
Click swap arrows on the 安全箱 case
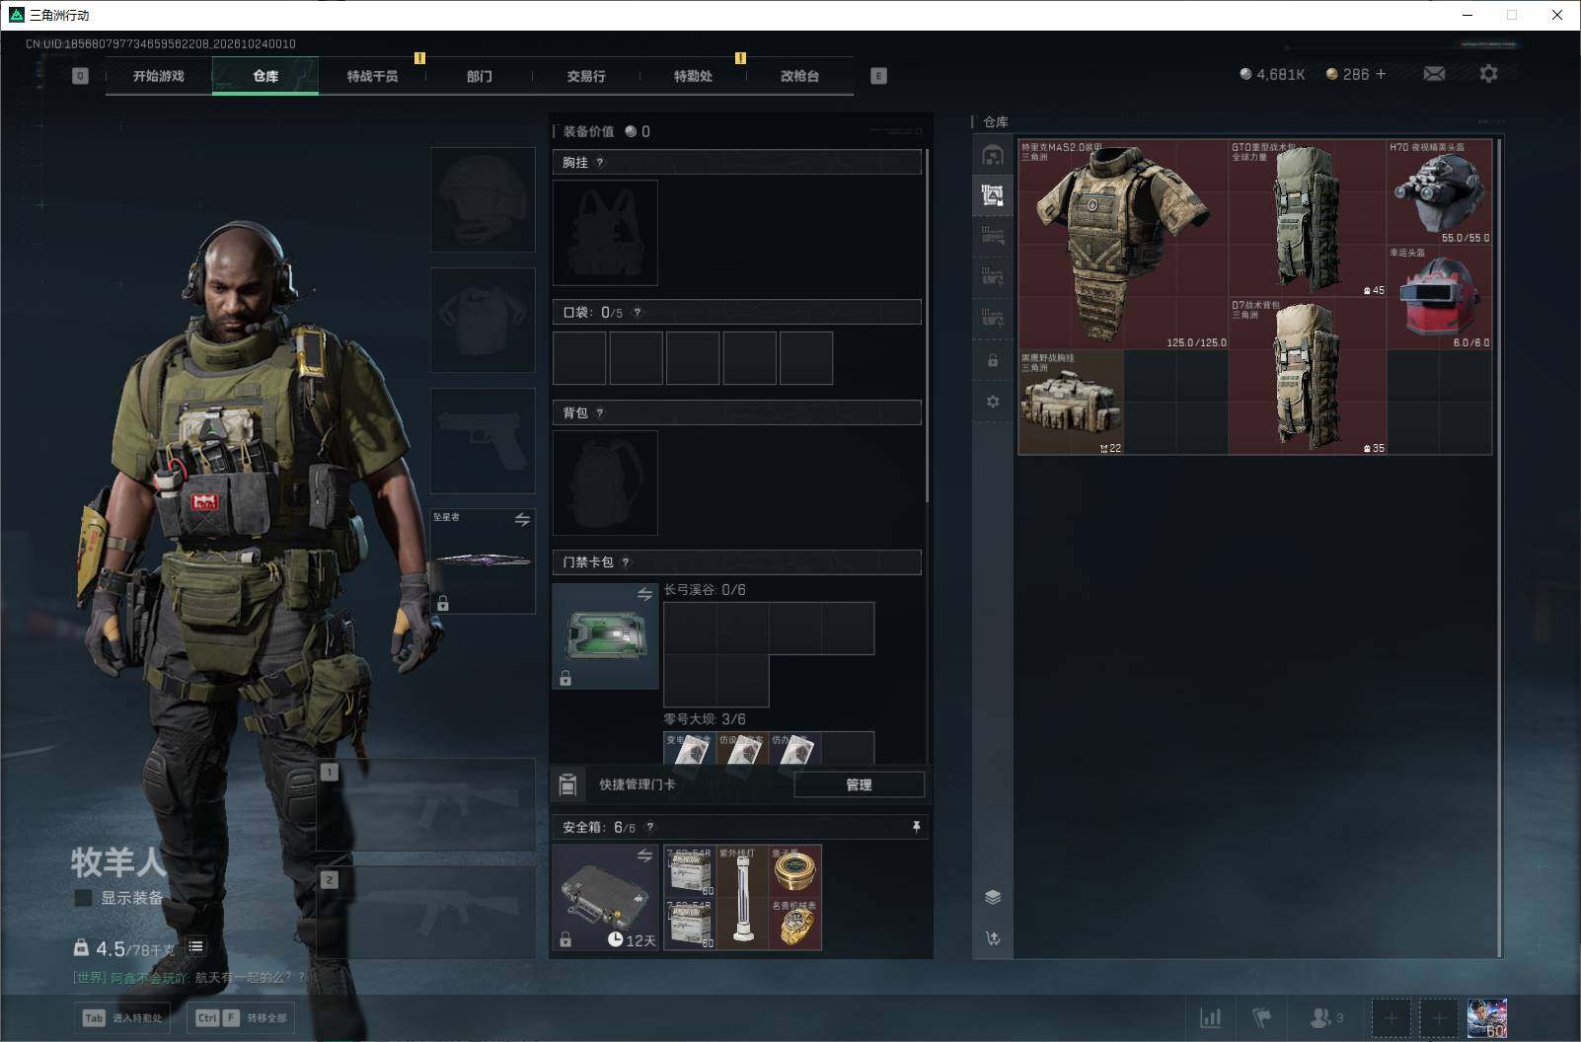pyautogui.click(x=644, y=856)
